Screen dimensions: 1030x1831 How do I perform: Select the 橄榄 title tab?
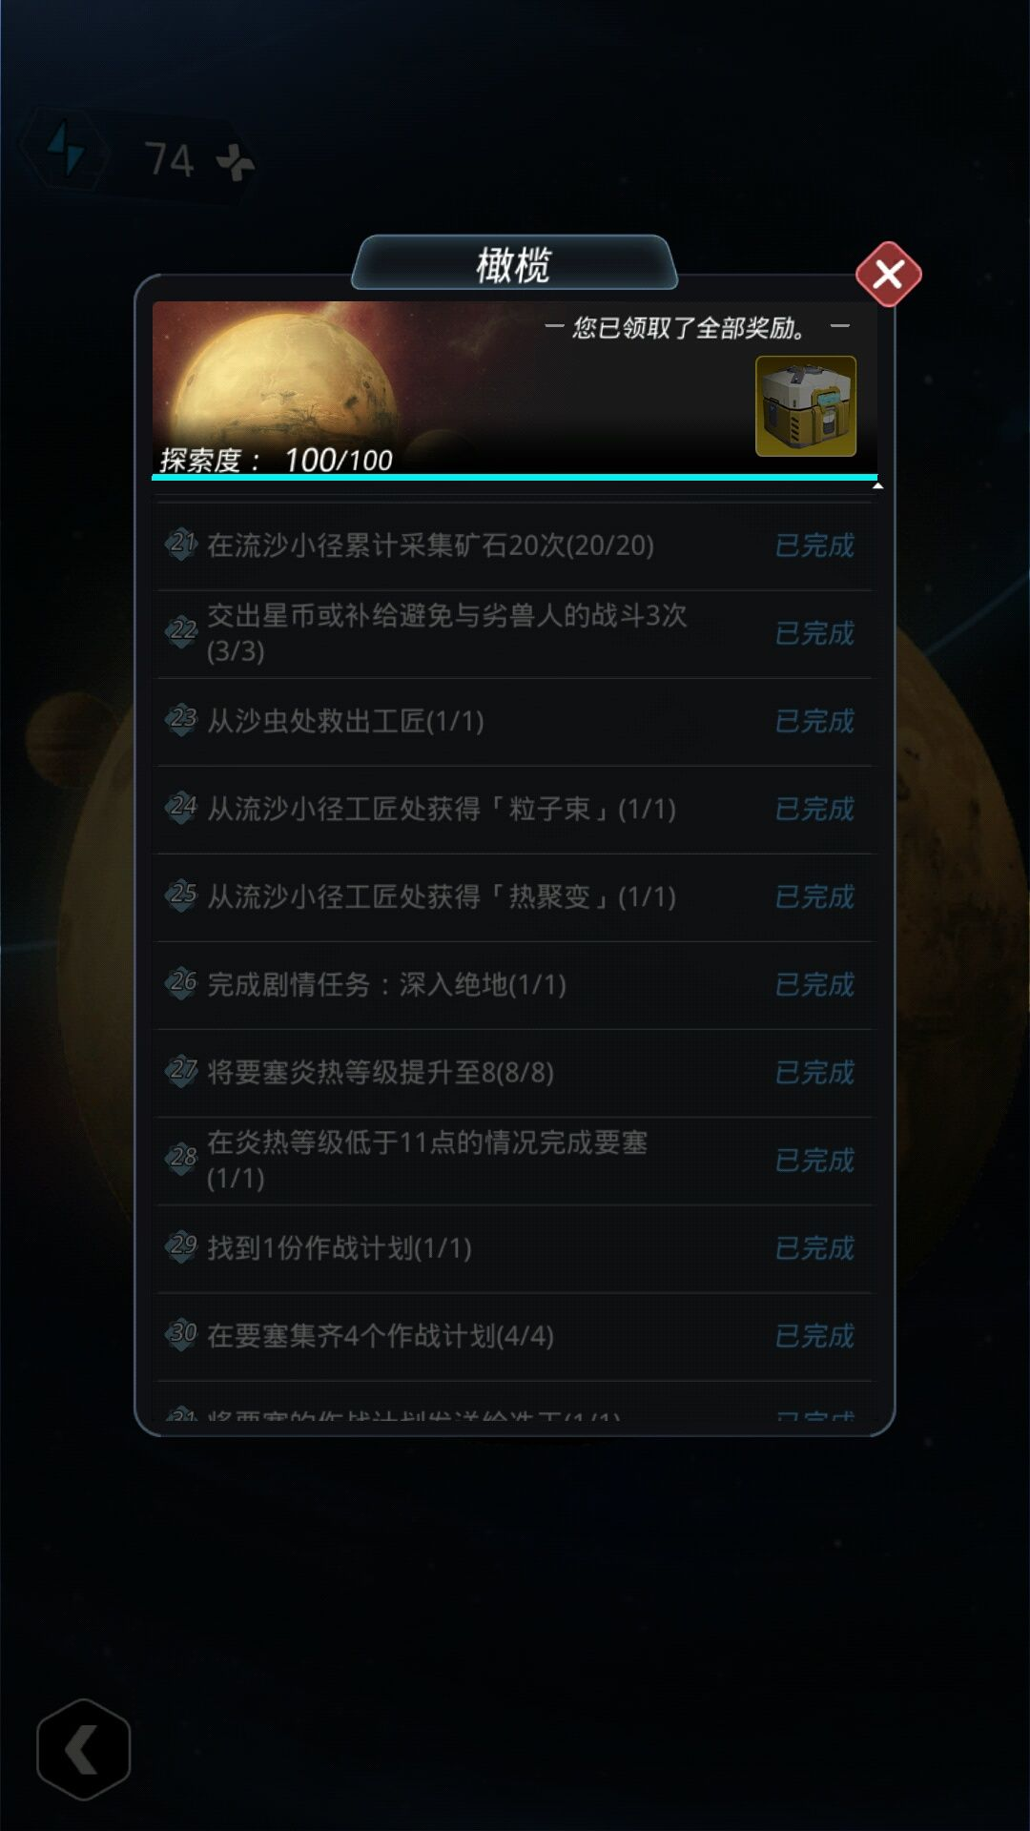(x=514, y=264)
